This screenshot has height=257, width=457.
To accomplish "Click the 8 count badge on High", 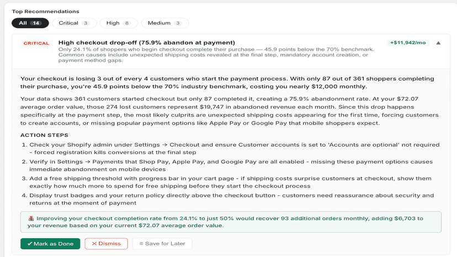I will 127,23.
